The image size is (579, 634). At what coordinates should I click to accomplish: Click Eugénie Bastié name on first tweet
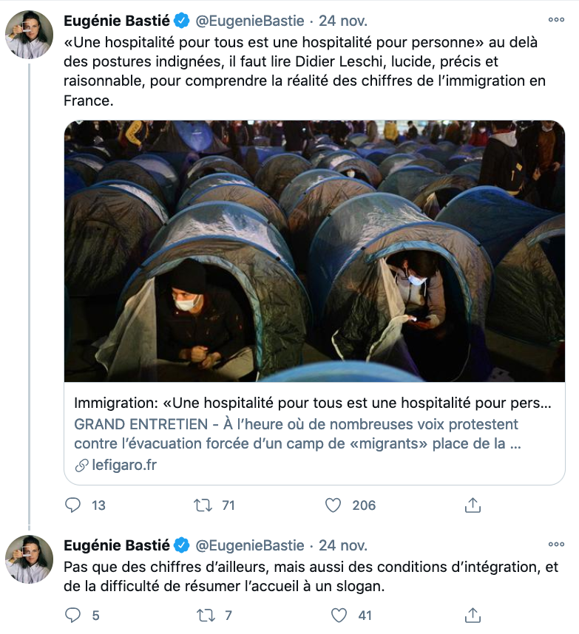click(x=117, y=21)
